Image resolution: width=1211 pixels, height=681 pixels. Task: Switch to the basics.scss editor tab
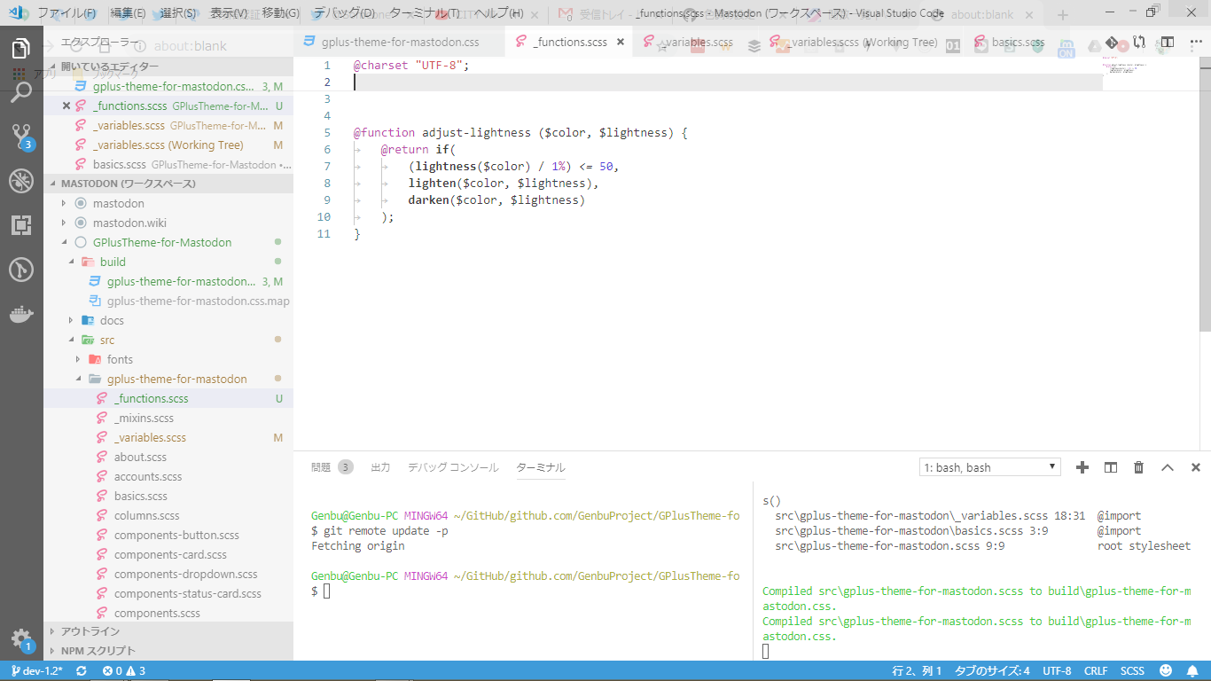[x=1018, y=43]
